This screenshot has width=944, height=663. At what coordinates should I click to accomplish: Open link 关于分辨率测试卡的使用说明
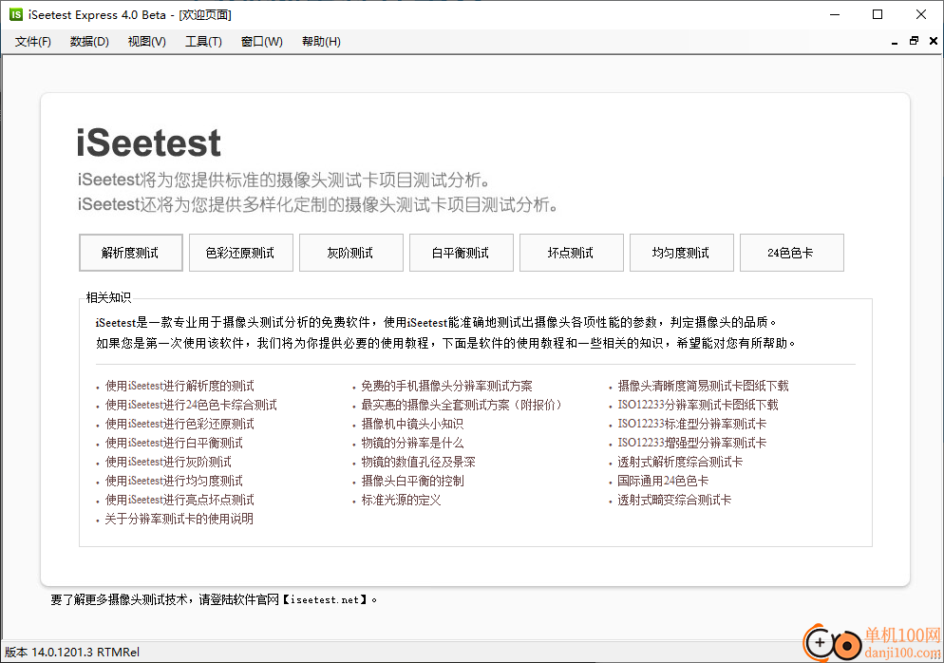coord(179,519)
